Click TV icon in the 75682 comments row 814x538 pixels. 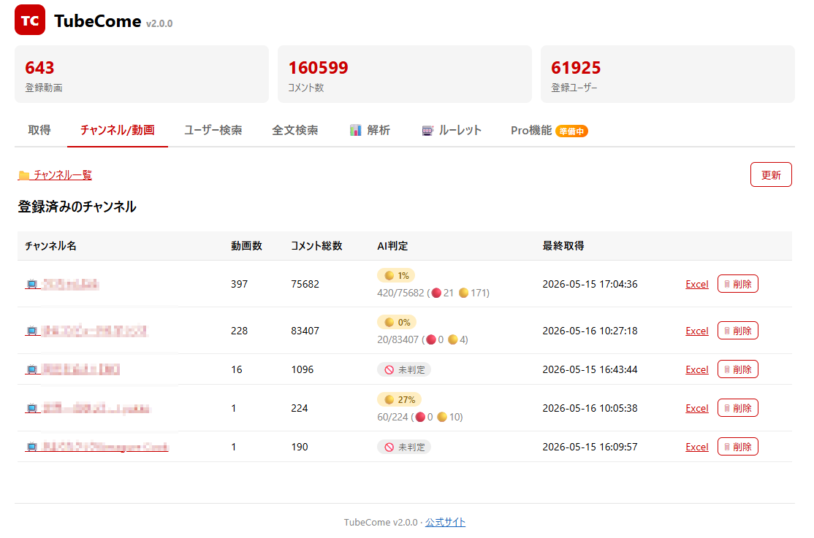[x=32, y=284]
